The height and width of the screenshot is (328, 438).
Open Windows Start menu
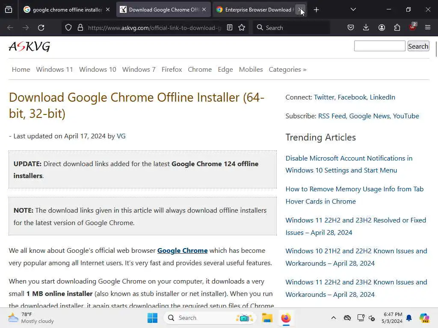pyautogui.click(x=153, y=318)
